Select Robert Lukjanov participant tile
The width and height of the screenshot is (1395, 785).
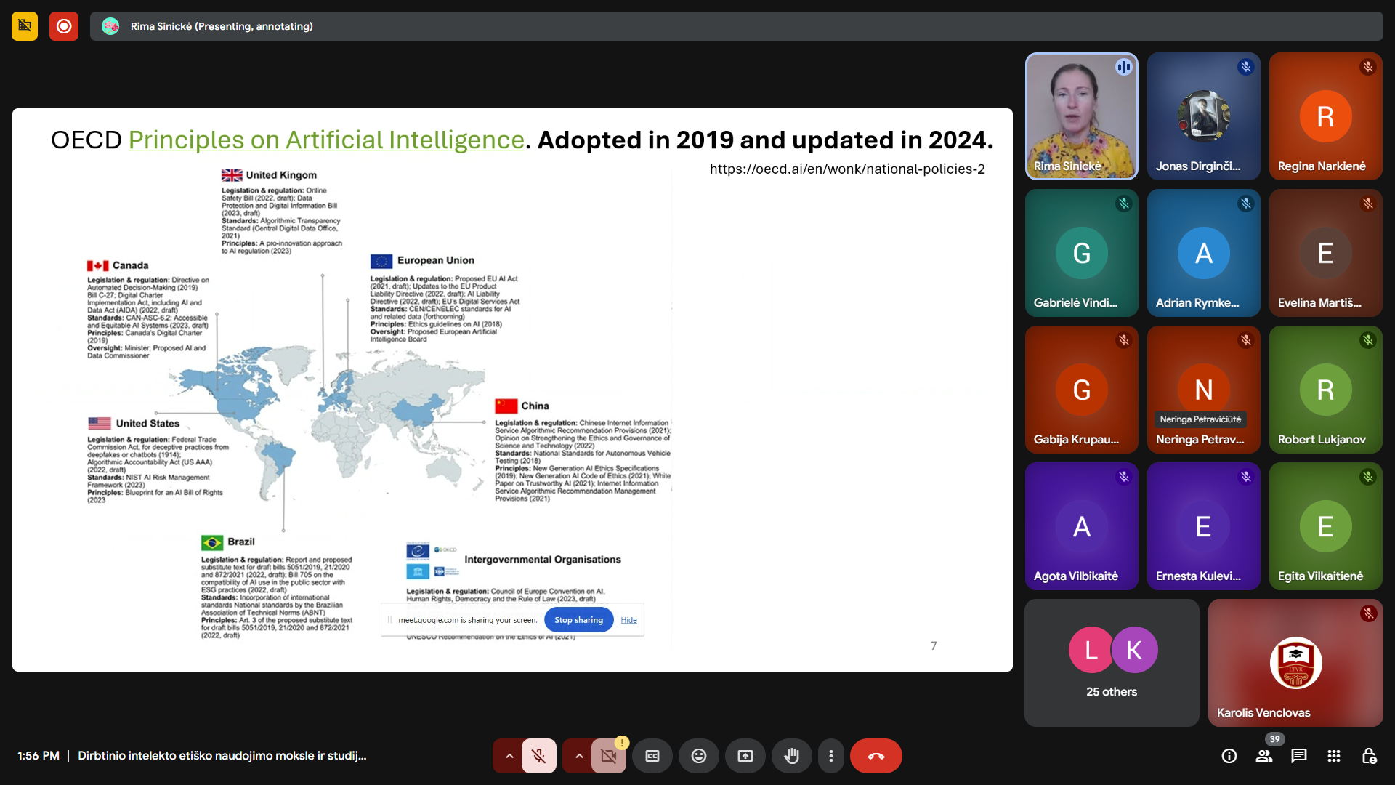pos(1325,390)
